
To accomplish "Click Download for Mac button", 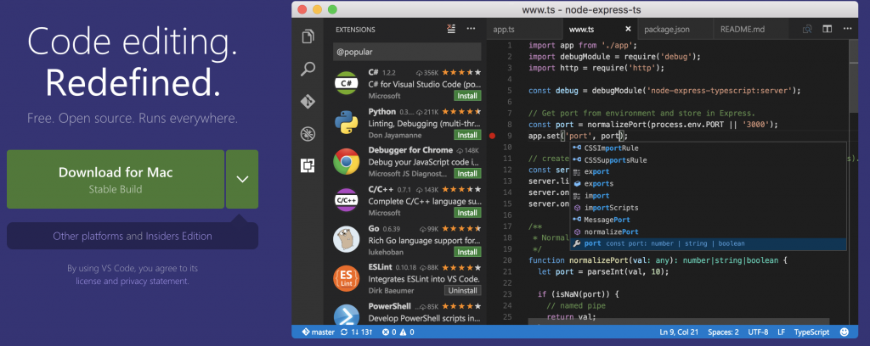I will point(116,179).
